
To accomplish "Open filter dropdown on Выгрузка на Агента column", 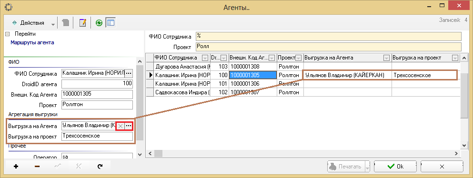I will pyautogui.click(x=386, y=58).
